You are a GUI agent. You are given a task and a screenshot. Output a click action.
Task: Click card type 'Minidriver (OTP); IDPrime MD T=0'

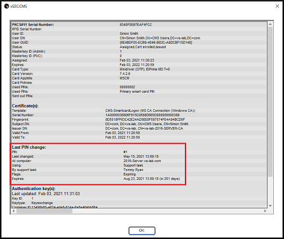pos(145,69)
